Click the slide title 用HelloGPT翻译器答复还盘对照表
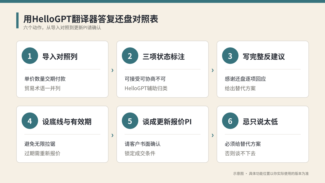This screenshot has width=325, height=183. point(91,19)
